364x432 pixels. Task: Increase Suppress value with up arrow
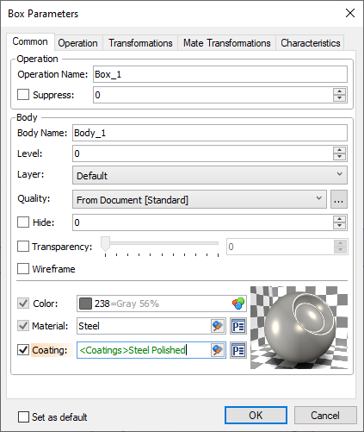pos(340,91)
